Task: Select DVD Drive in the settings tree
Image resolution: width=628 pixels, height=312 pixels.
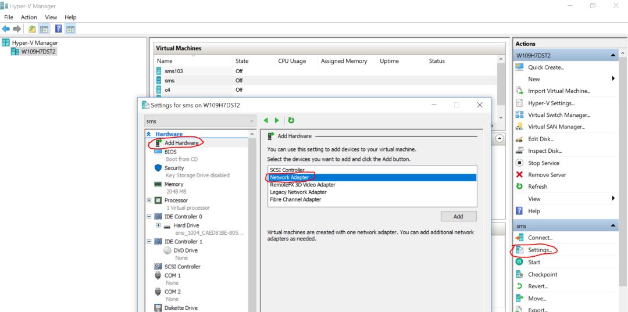Action: [185, 250]
